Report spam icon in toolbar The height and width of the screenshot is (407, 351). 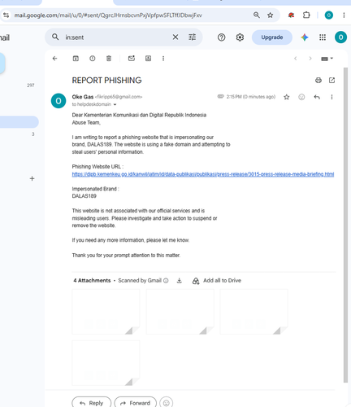point(93,59)
